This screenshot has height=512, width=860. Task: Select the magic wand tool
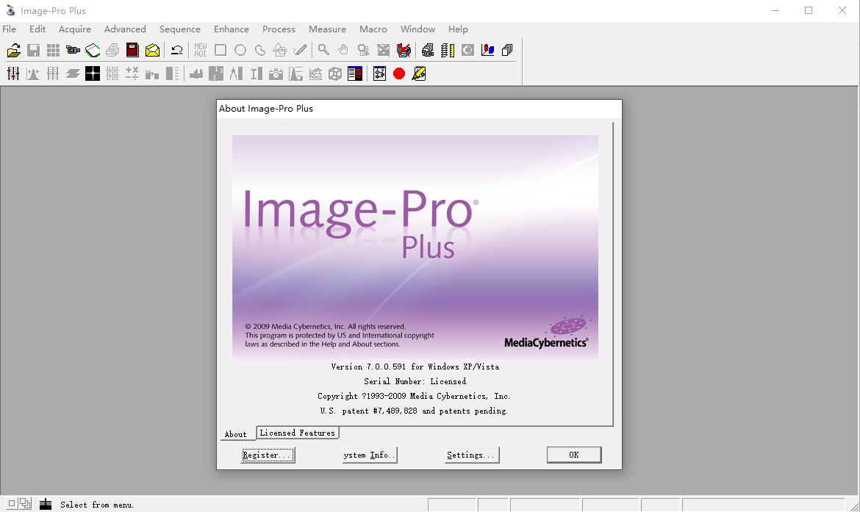pos(299,51)
